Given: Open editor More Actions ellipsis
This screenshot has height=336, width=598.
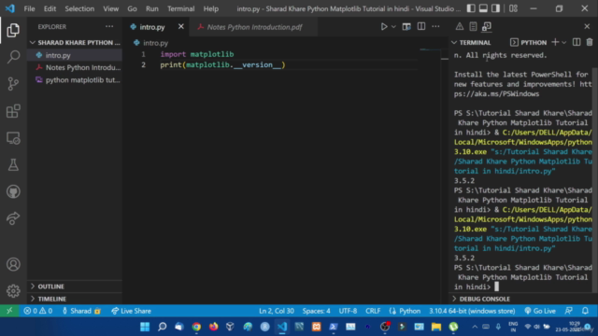Looking at the screenshot, I should pyautogui.click(x=435, y=27).
